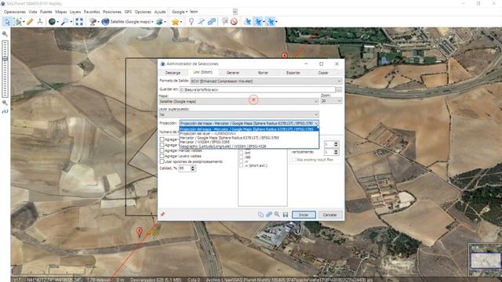
Task: Click the third GPS satellite toolbar icon
Action: (271, 21)
